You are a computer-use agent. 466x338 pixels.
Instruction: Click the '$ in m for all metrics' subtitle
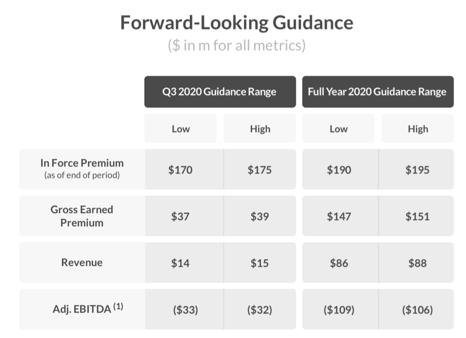coord(237,45)
